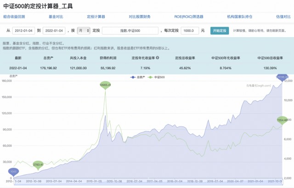This screenshot has width=294, height=188.
Task: Click the 7.19% annualized return value
Action: (x=145, y=68)
